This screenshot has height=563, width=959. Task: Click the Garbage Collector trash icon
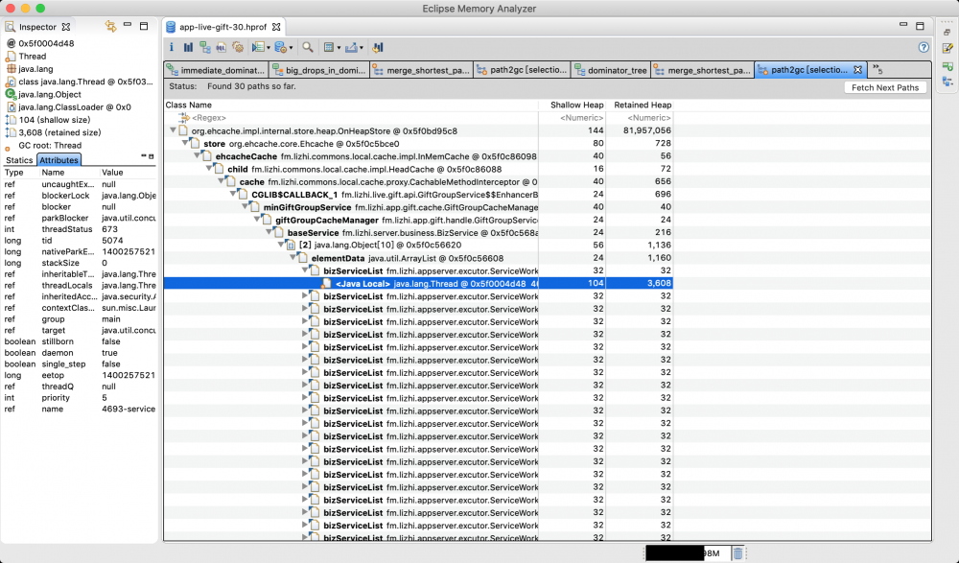pyautogui.click(x=737, y=552)
